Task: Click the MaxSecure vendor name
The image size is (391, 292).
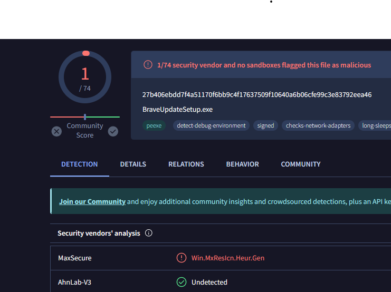Action: [x=75, y=258]
